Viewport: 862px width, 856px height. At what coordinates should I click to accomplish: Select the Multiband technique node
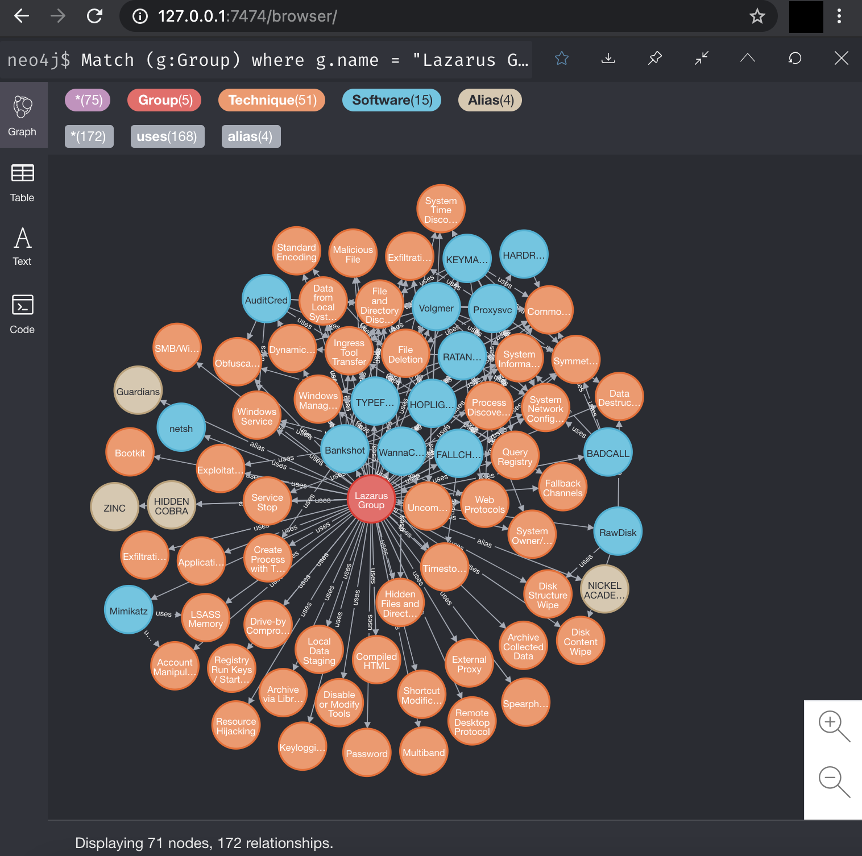tap(424, 752)
